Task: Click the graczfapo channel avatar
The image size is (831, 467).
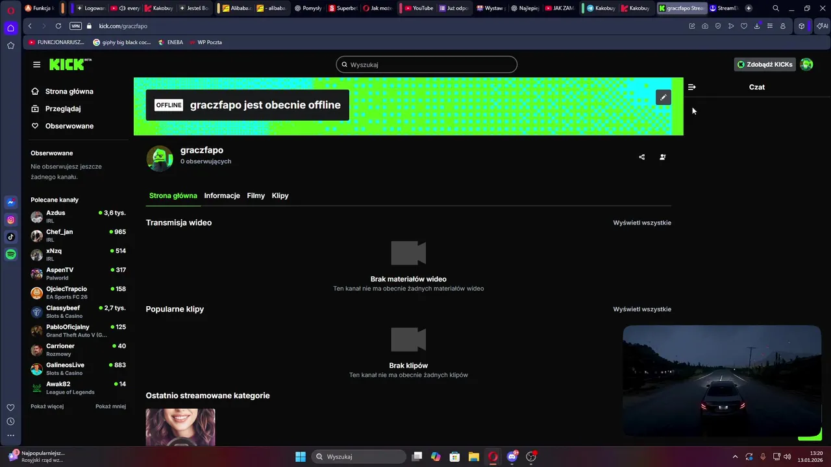Action: (160, 158)
